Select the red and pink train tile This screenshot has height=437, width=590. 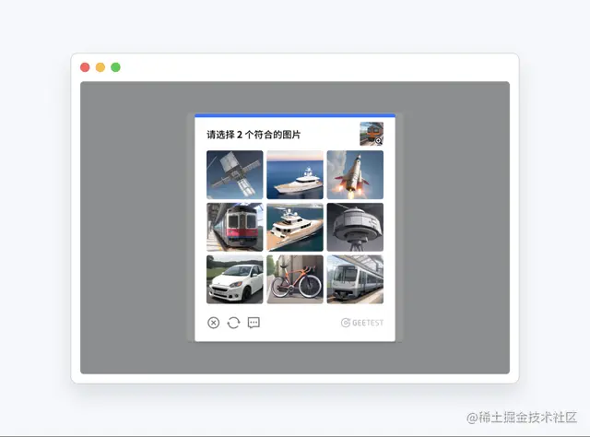pos(235,227)
